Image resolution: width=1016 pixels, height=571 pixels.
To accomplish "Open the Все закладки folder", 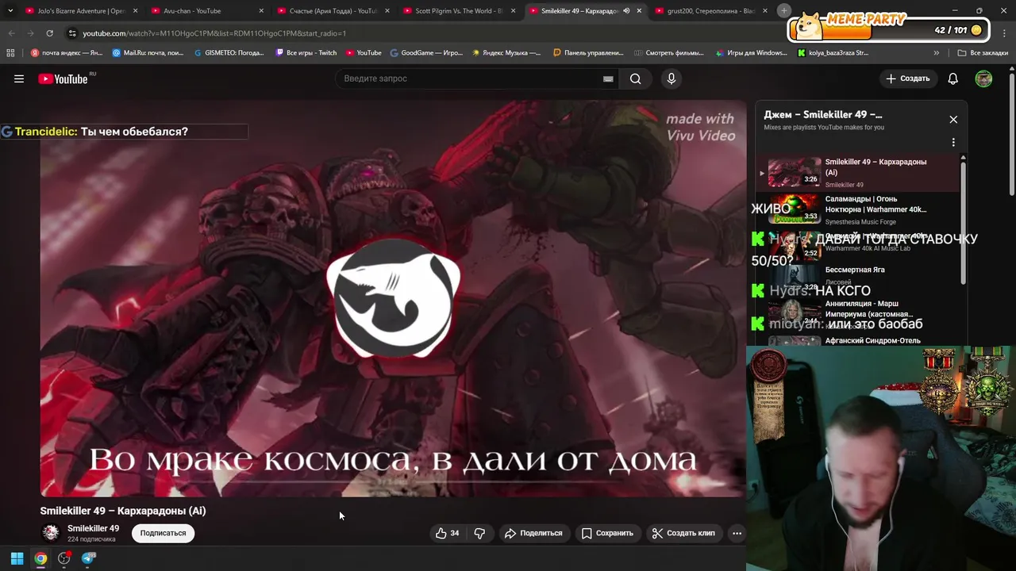I will (x=983, y=53).
